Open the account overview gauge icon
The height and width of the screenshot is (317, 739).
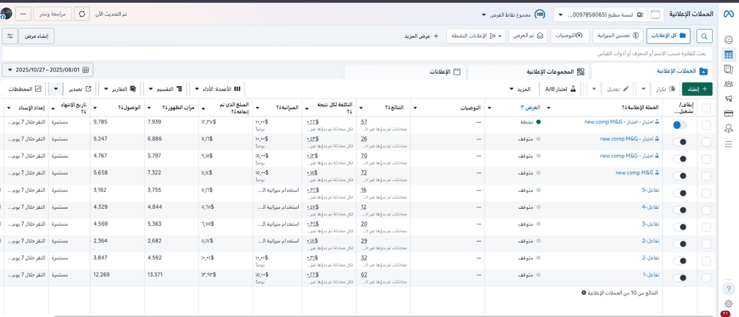[x=729, y=40]
